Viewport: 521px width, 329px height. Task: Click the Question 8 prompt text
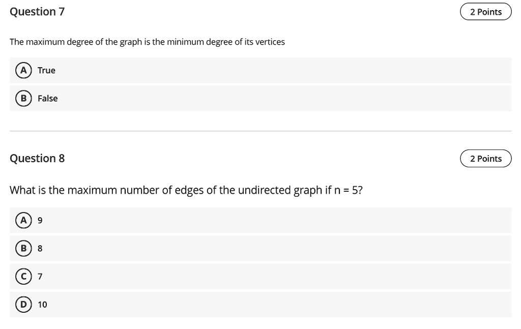click(186, 190)
